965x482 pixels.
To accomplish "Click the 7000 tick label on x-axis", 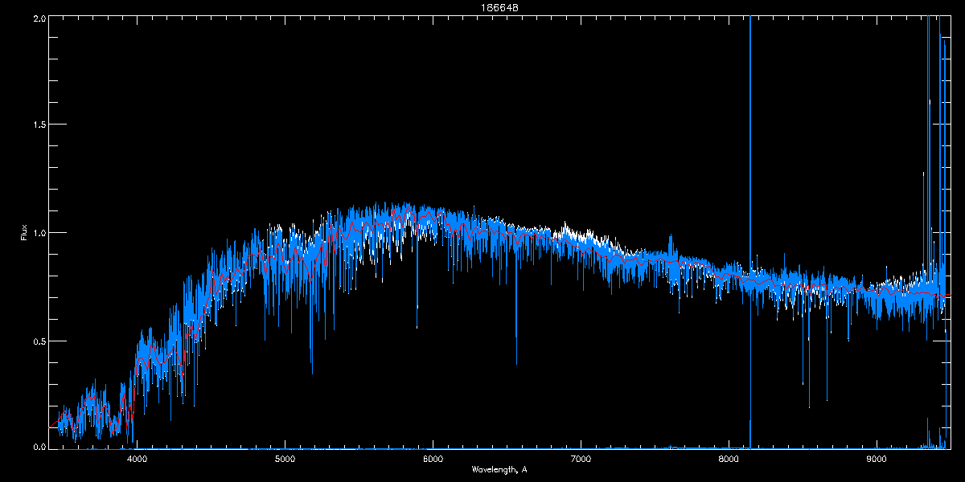I will click(x=581, y=459).
